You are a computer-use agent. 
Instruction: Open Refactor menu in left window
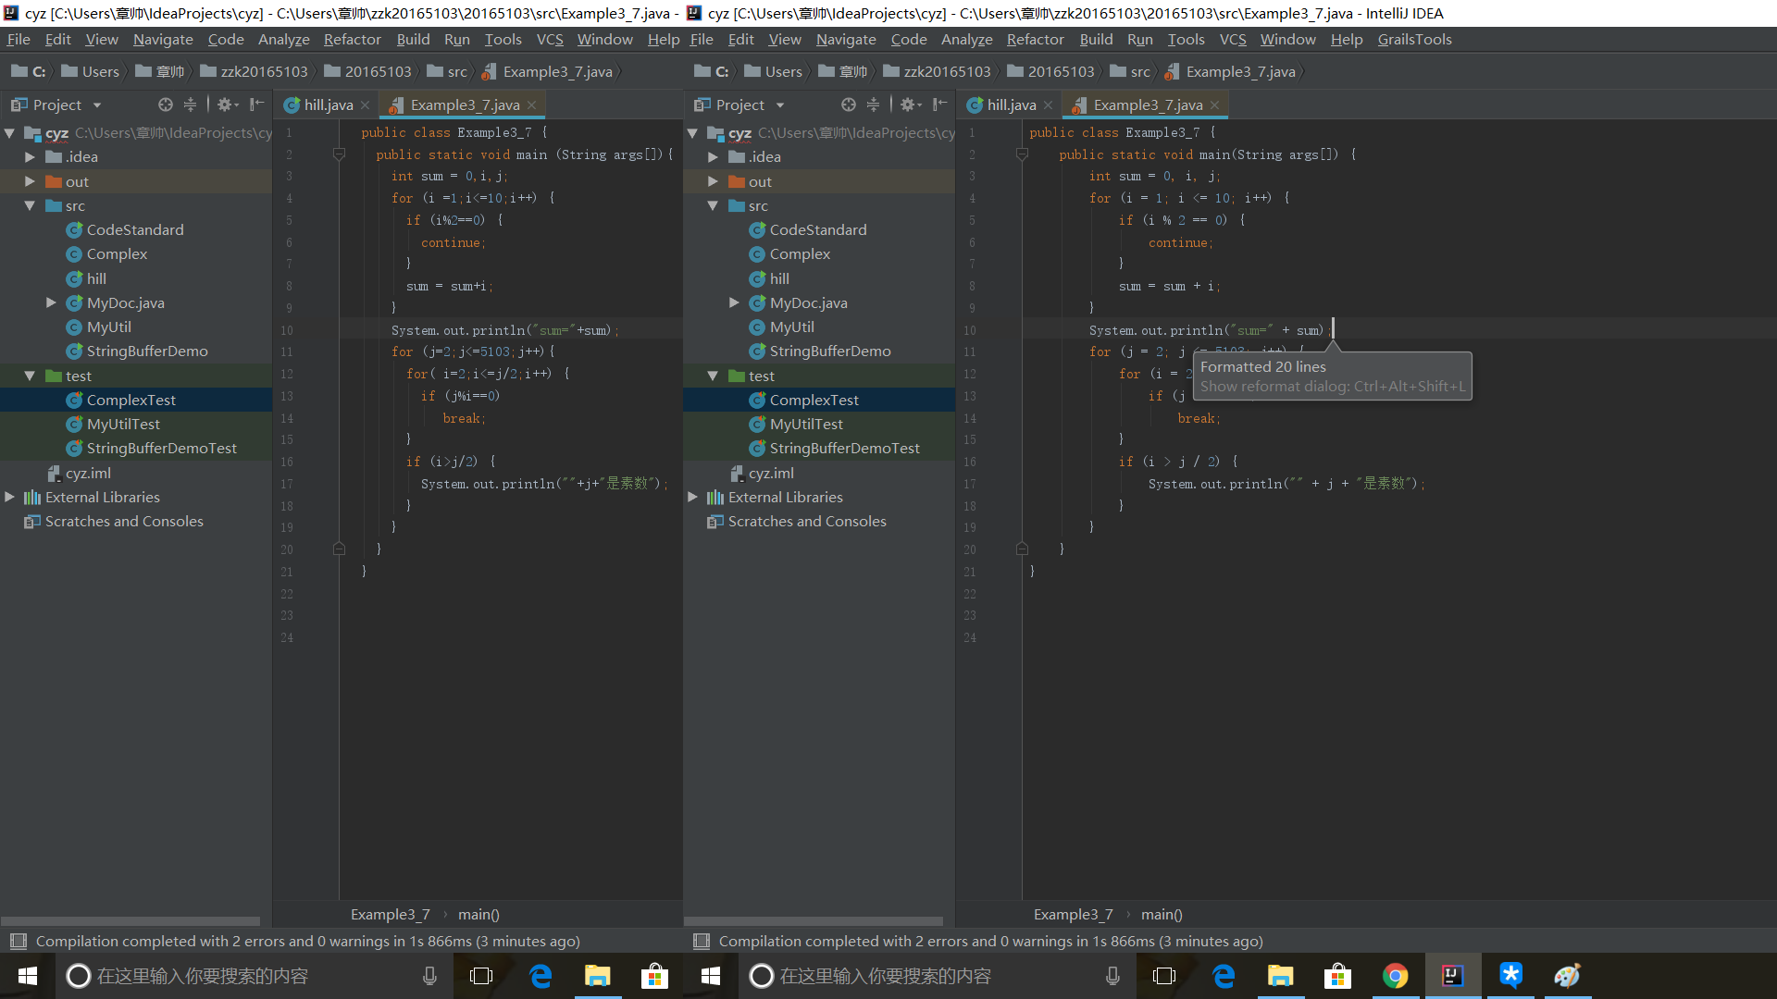pyautogui.click(x=352, y=40)
